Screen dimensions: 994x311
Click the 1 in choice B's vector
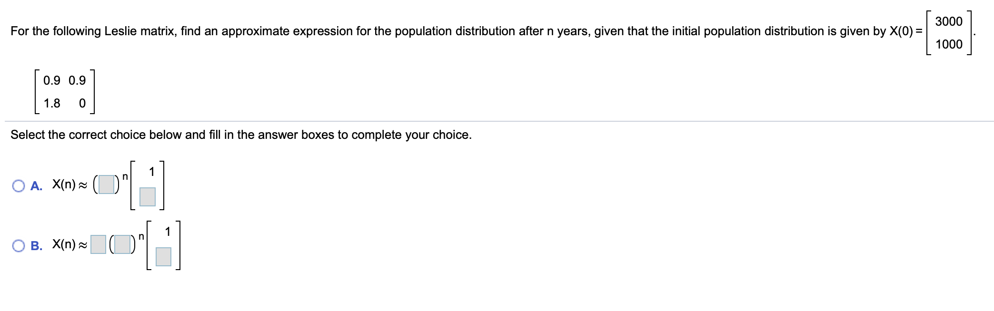pos(168,232)
